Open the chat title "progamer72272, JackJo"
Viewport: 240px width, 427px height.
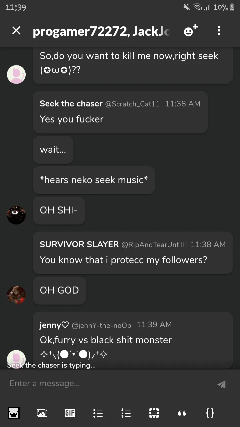pos(101,31)
